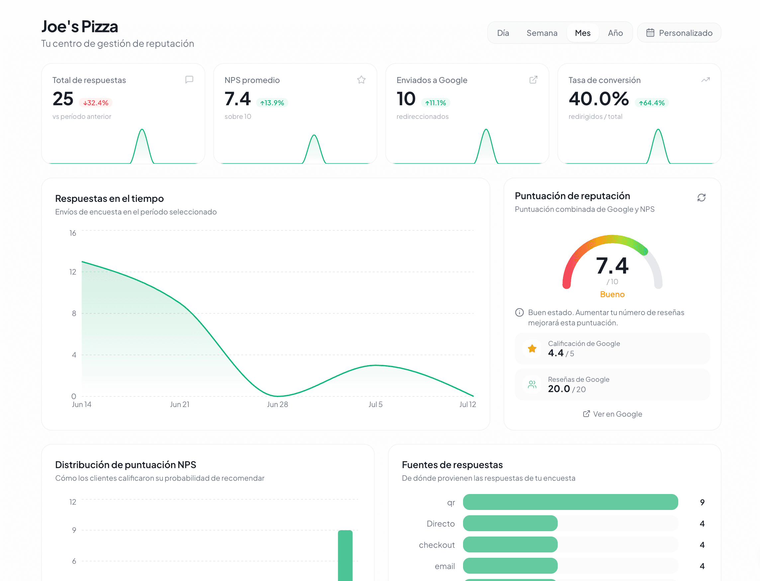The image size is (760, 581).
Task: Click the ↑13.9% NPS change badge
Action: (x=272, y=103)
